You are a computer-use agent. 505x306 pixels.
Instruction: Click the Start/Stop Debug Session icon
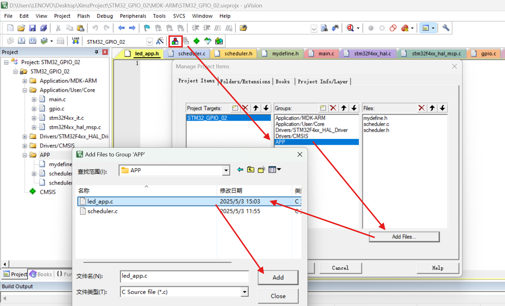pyautogui.click(x=350, y=28)
